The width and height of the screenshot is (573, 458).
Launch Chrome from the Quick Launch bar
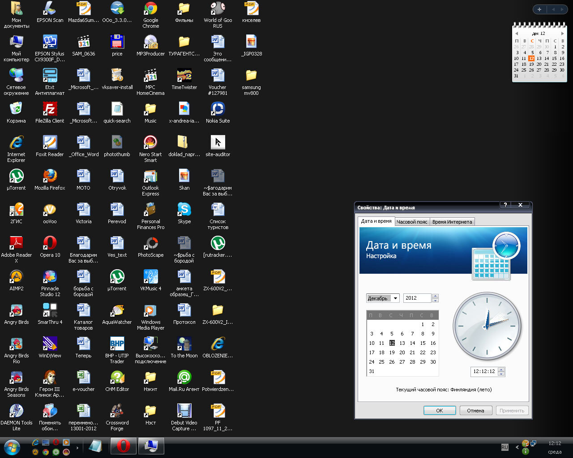pos(45,452)
